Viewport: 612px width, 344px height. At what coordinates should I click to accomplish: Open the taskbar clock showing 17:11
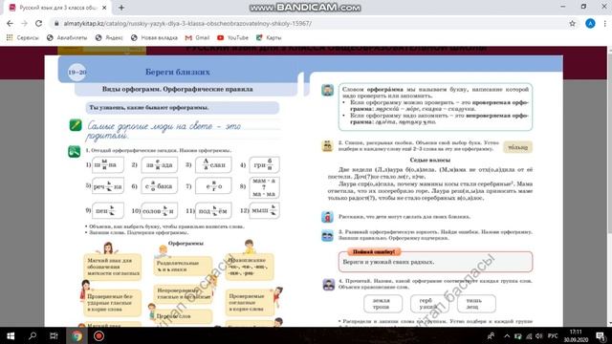click(x=576, y=335)
